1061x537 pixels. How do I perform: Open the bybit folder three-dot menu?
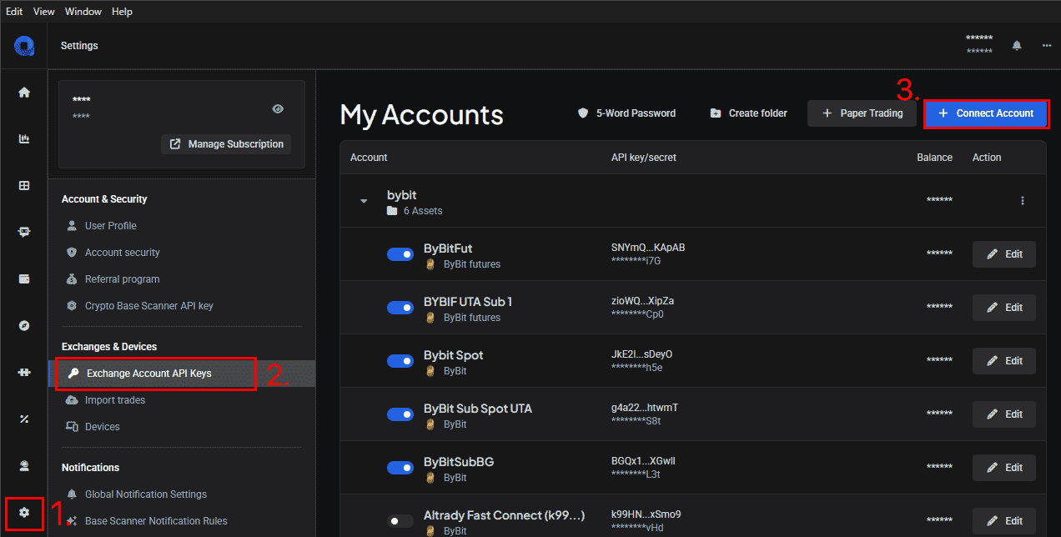click(1023, 201)
